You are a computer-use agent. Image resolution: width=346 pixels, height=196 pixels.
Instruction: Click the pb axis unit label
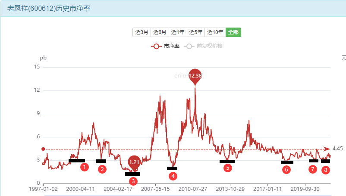[x=43, y=58]
